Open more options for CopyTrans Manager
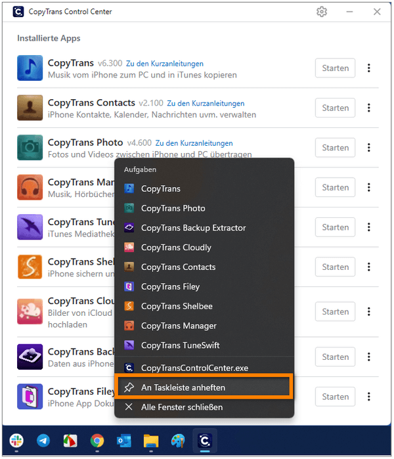 (x=369, y=187)
